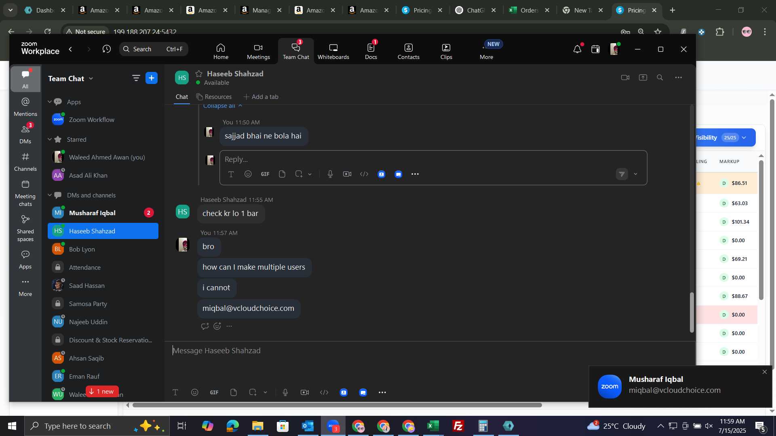Open the Attendance channel
The width and height of the screenshot is (776, 436).
[x=103, y=267]
